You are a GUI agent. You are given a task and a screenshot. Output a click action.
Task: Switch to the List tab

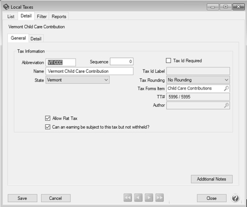(x=11, y=17)
